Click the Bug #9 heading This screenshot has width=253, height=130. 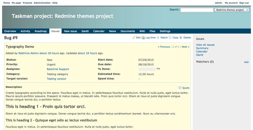coord(11,38)
